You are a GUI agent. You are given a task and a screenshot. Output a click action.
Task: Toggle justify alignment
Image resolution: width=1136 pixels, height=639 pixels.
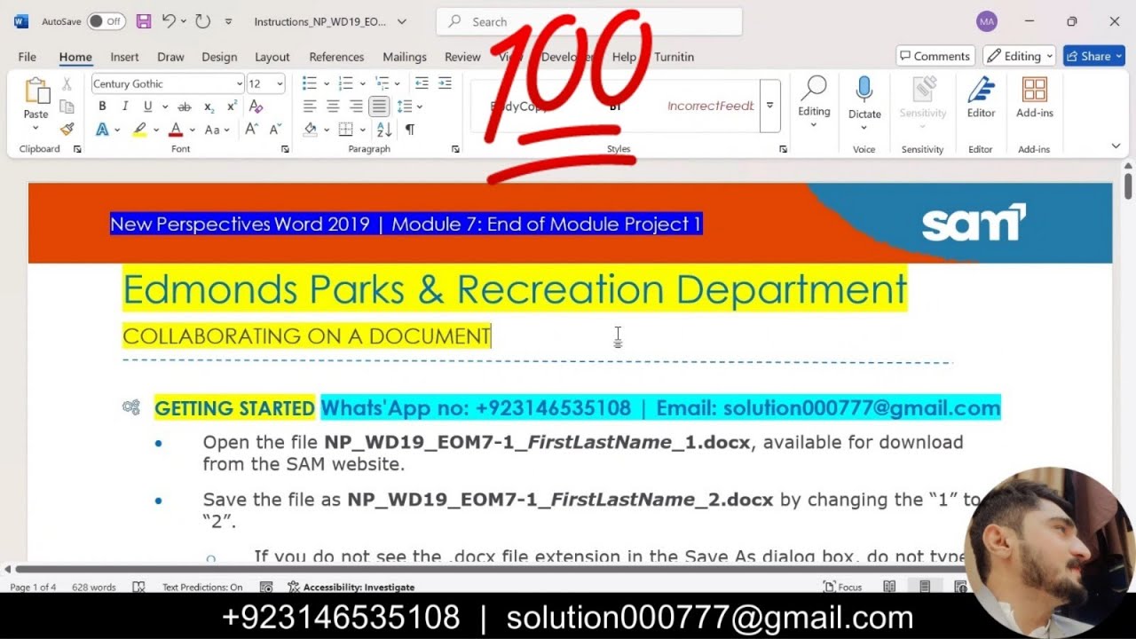pos(379,106)
